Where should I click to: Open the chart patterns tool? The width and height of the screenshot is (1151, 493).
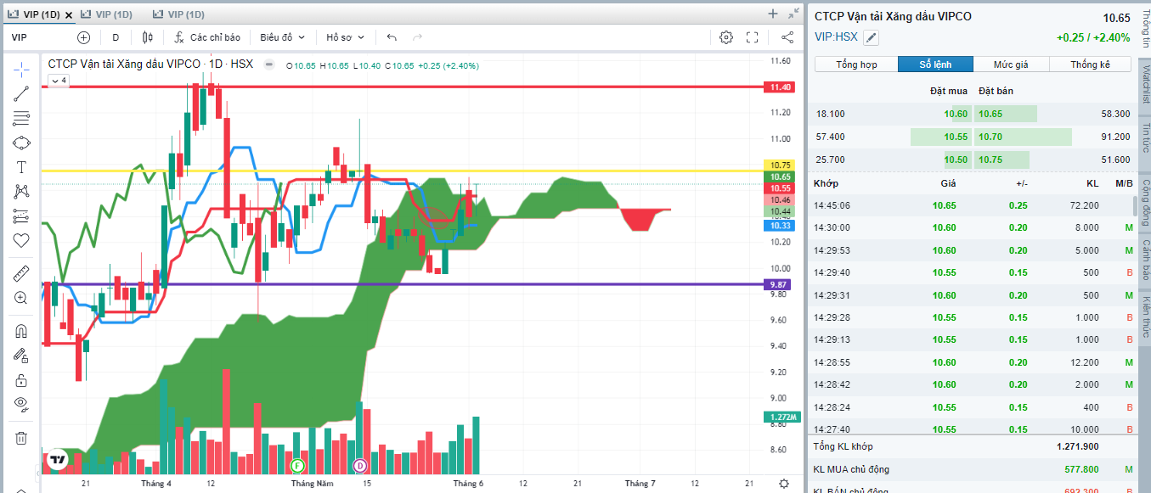pyautogui.click(x=21, y=192)
